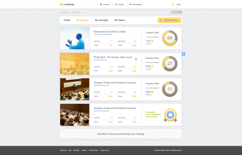Open Gradient Fields title beside 03/18 progress
The width and height of the screenshot is (242, 155).
pos(115,83)
